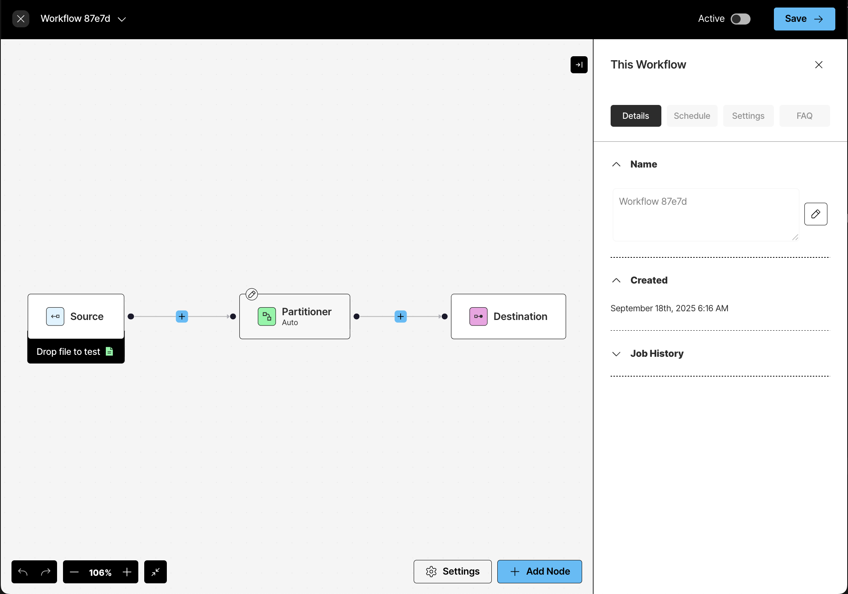Expand the Job History section
This screenshot has height=594, width=848.
[616, 354]
